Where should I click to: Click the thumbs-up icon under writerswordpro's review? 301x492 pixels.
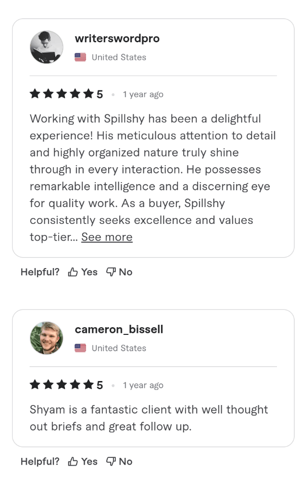pyautogui.click(x=73, y=271)
